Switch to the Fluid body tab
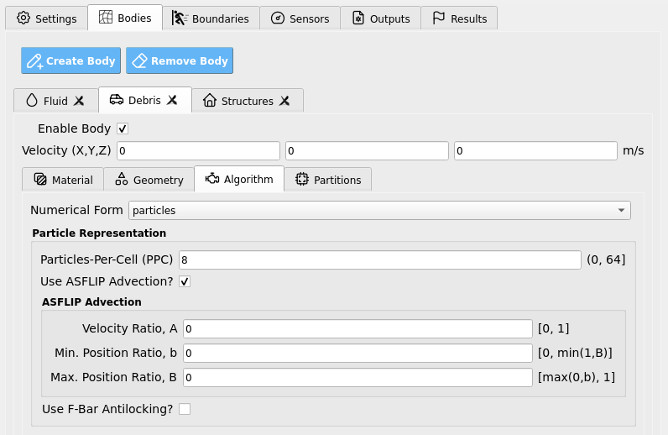Screen dimensions: 668x435 [x=55, y=101]
